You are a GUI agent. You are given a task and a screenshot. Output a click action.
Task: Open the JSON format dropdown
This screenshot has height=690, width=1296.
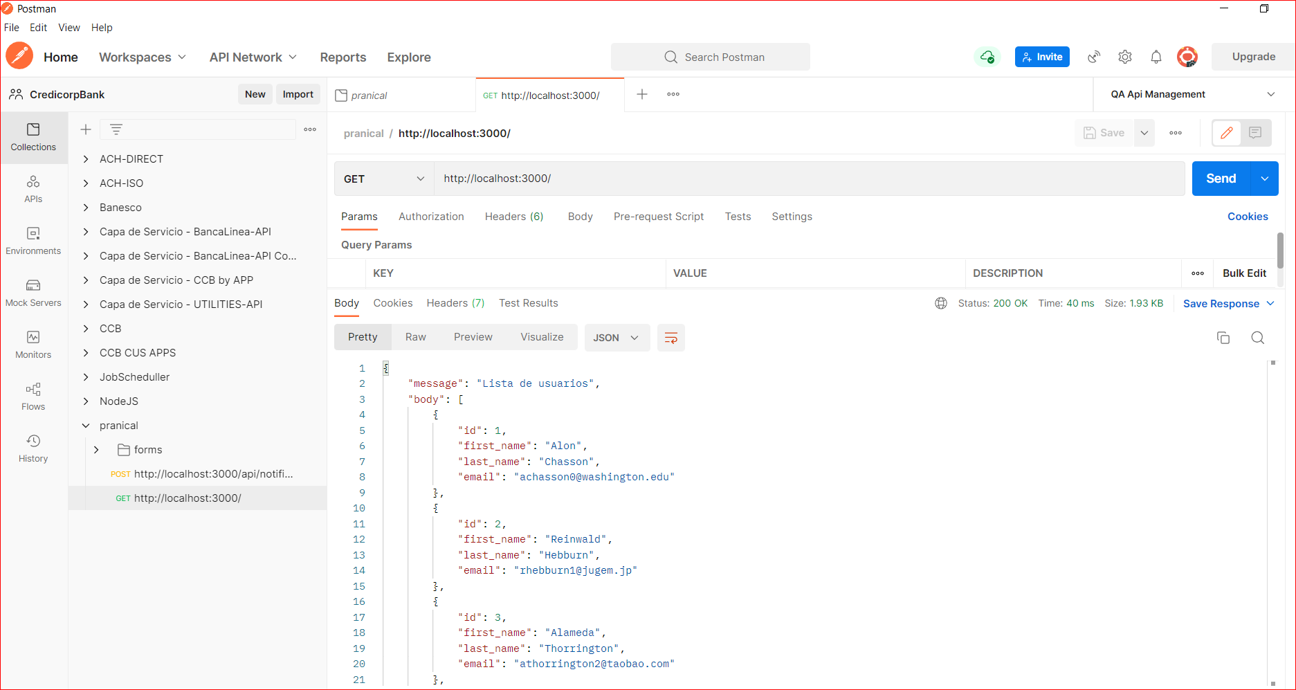click(617, 338)
